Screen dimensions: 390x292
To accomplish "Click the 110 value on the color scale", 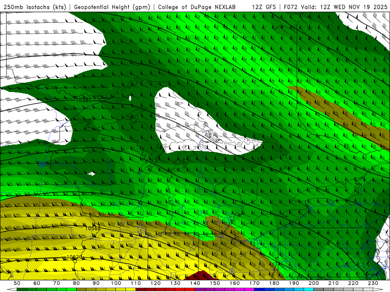I will [136, 283].
